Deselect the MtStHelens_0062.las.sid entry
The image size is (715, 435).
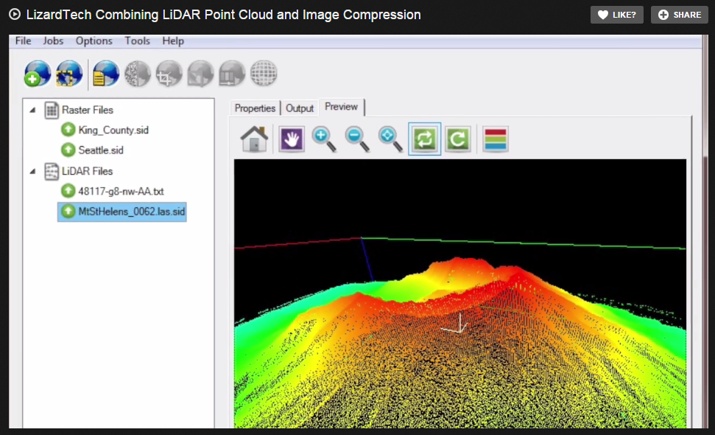pyautogui.click(x=125, y=212)
